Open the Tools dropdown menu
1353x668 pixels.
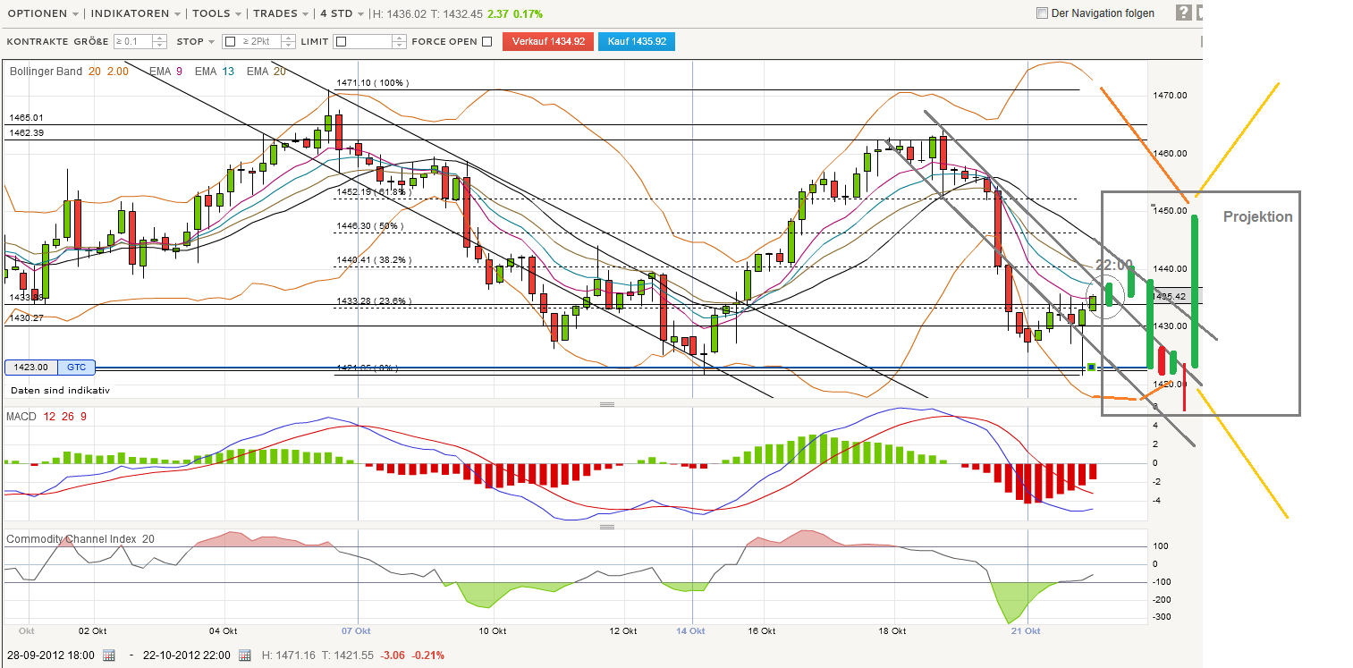(217, 13)
